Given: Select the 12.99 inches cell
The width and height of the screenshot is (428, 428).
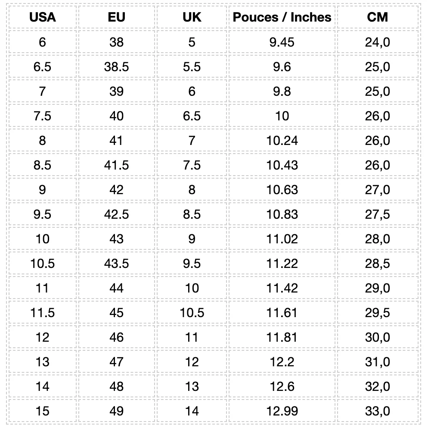Looking at the screenshot, I should tap(282, 411).
